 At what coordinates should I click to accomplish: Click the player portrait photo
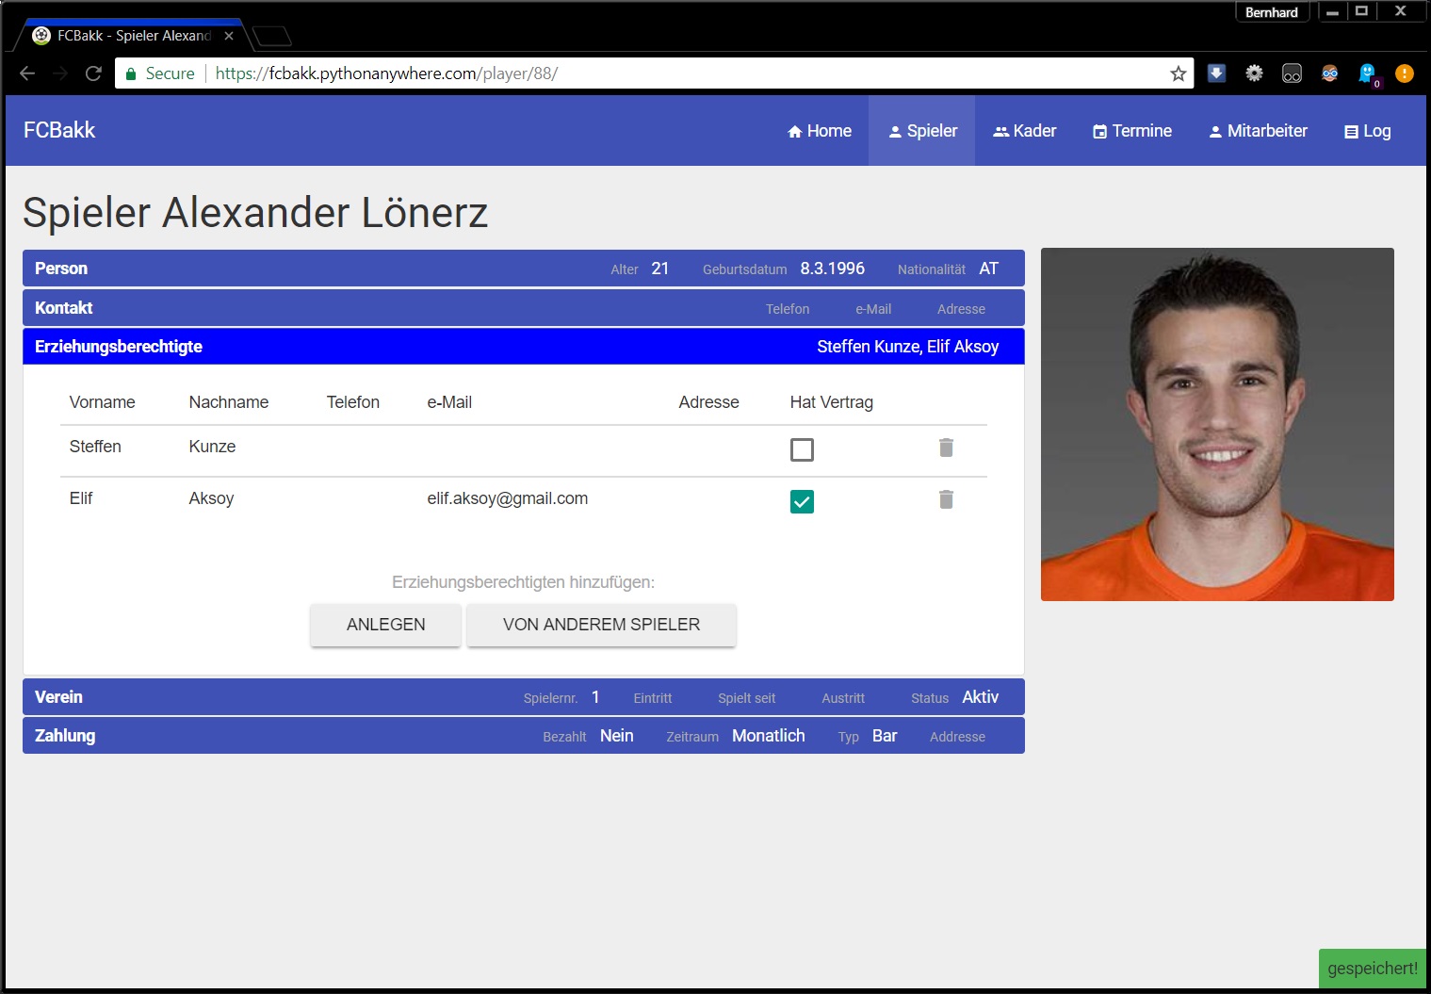point(1217,424)
